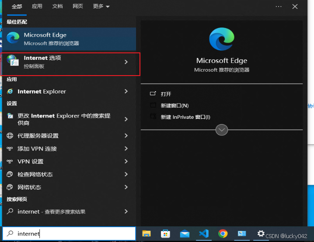The width and height of the screenshot is (314, 242).
Task: Click the search box containing internet
Action: point(69,233)
